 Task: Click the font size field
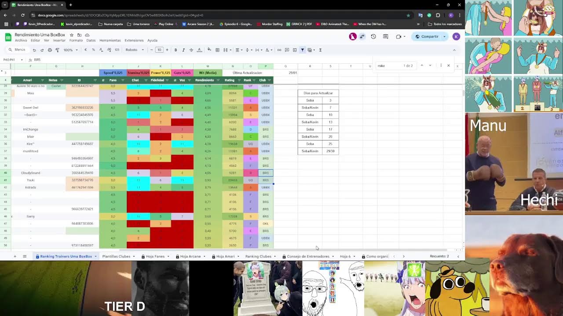click(x=159, y=50)
